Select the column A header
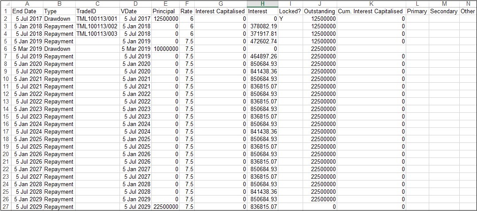Screen dimensions: 477x211 (x=27, y=4)
